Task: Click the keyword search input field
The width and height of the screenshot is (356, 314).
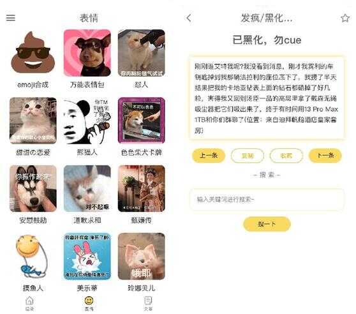Action: coord(267,200)
